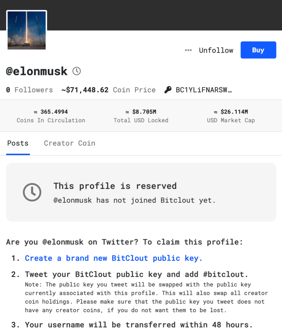Click the $71,448.62 Coin Price value
Screen dimensions: 282x335
tap(87, 90)
